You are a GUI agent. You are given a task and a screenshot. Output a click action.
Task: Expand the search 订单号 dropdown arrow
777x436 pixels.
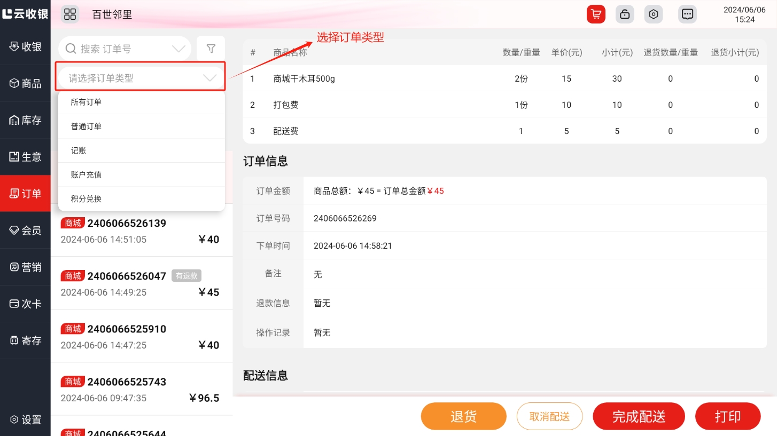pyautogui.click(x=178, y=49)
